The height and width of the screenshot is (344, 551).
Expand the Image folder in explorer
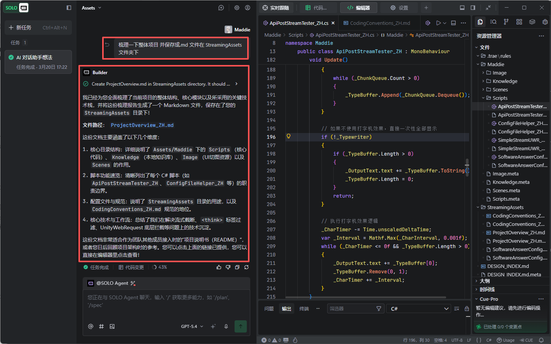[x=483, y=73]
